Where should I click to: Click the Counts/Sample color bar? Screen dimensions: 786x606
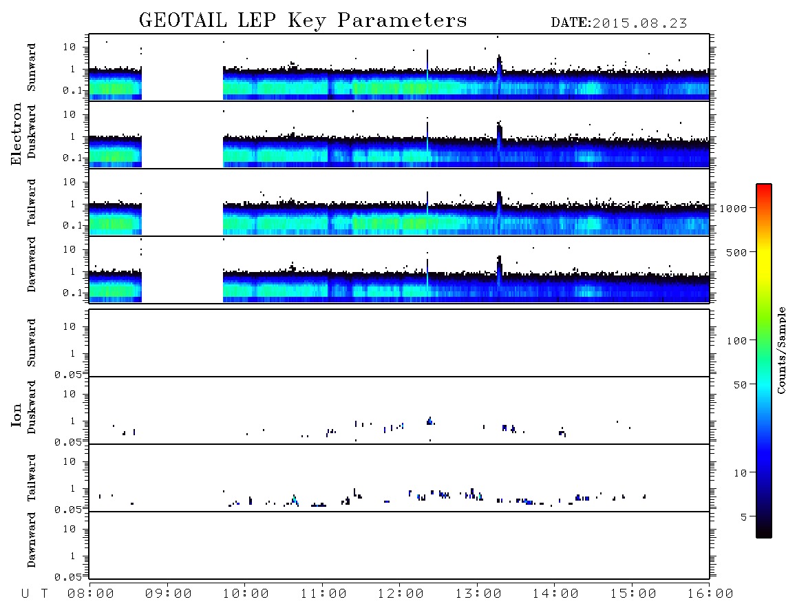tap(764, 361)
